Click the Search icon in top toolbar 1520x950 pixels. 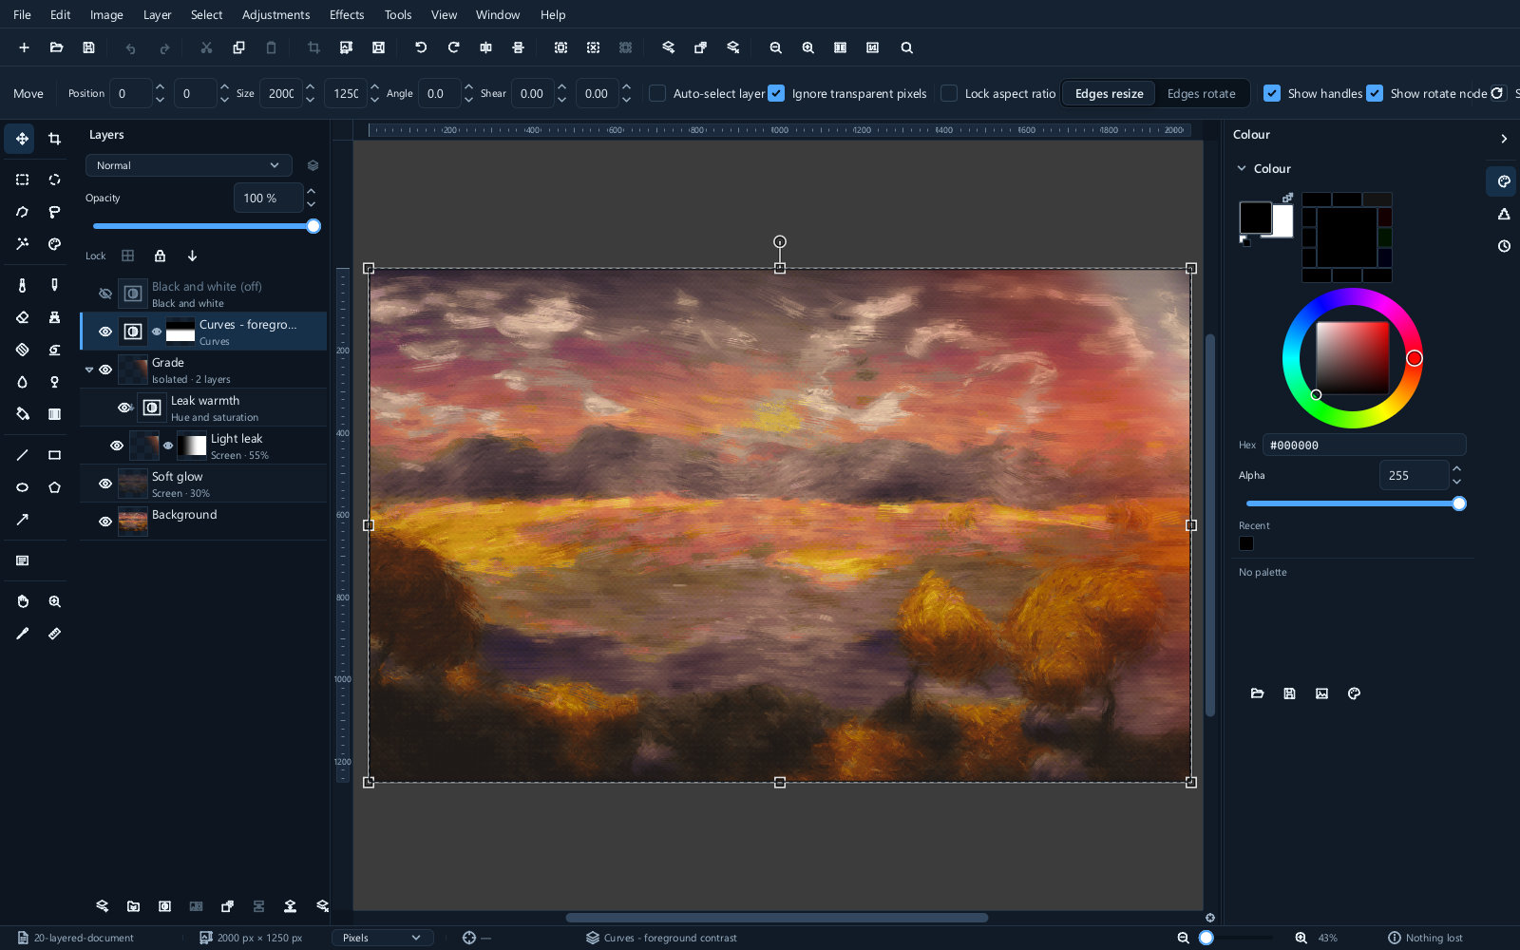click(x=906, y=47)
